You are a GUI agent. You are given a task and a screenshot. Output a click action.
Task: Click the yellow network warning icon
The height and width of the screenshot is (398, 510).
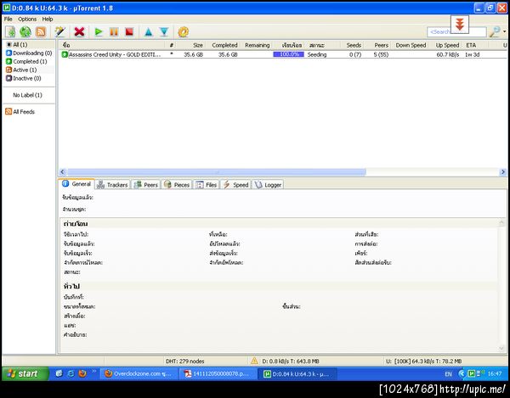click(254, 361)
